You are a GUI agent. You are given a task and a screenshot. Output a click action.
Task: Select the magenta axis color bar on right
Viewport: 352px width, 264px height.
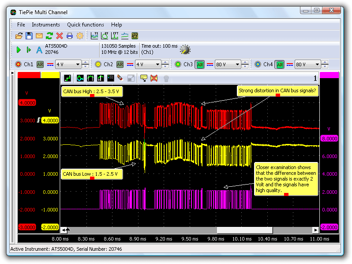click(x=330, y=75)
